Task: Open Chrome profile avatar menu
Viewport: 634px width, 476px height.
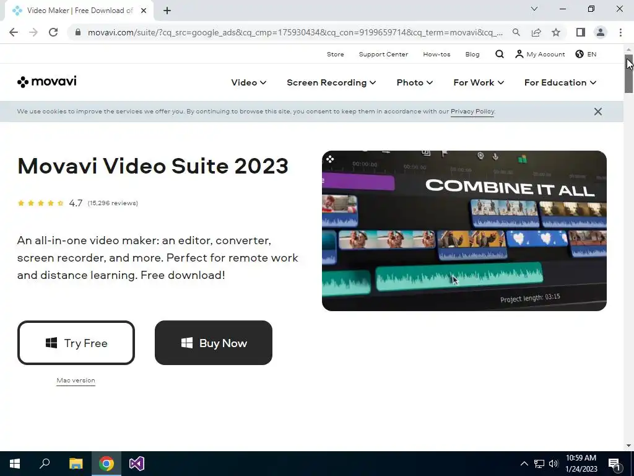Action: tap(601, 32)
